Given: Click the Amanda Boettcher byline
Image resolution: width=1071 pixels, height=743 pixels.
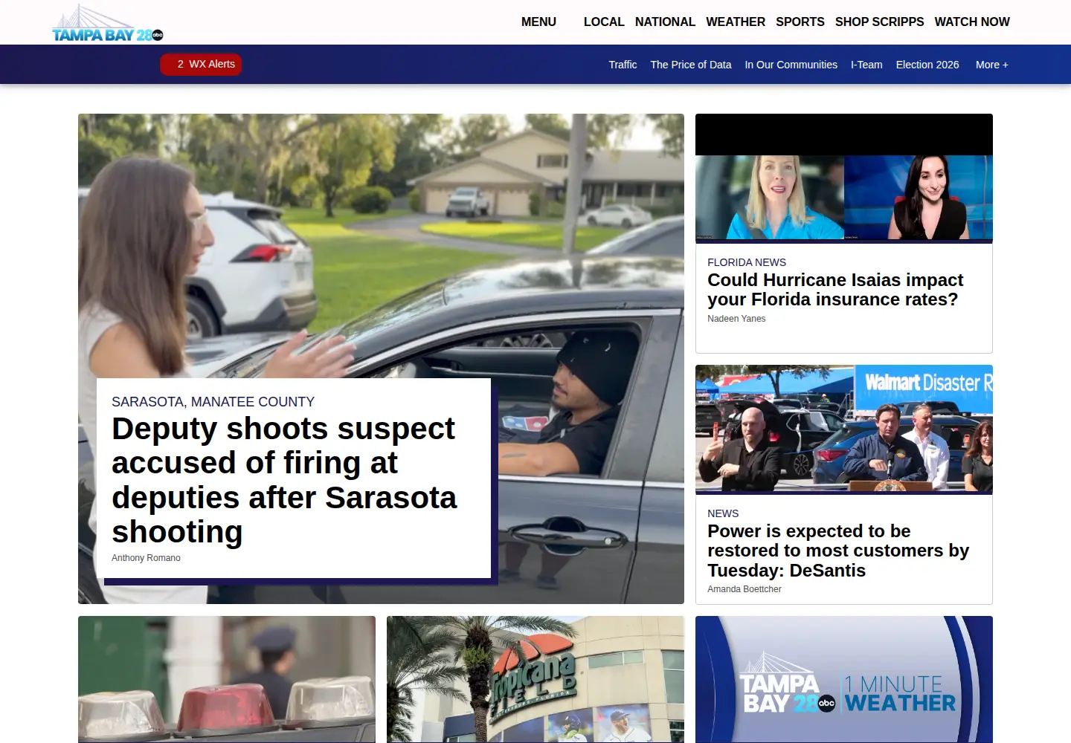Looking at the screenshot, I should [744, 589].
